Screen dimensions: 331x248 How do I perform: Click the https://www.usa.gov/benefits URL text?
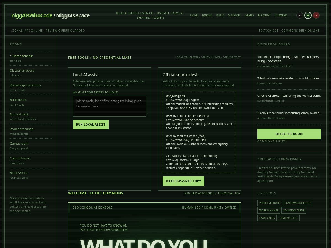pyautogui.click(x=185, y=120)
